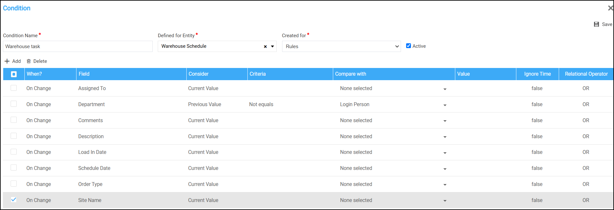The width and height of the screenshot is (614, 210).
Task: Click the plus icon to add row
Action: click(7, 61)
